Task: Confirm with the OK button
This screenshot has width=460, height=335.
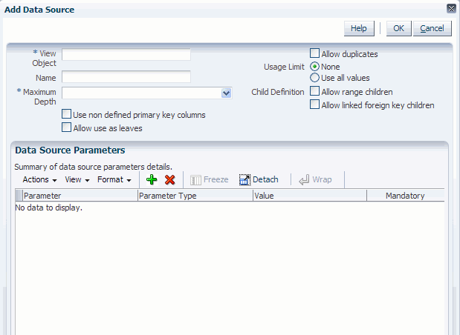Action: tap(398, 28)
